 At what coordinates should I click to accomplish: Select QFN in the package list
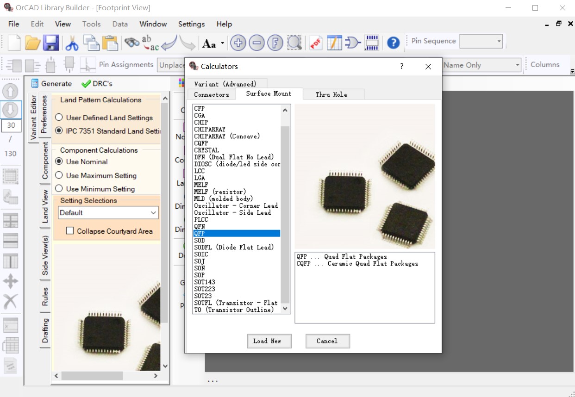(199, 226)
